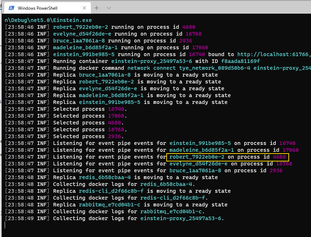This screenshot has height=237, width=311.
Task: Click the http://localhost:61766 URL
Action: [x=274, y=55]
